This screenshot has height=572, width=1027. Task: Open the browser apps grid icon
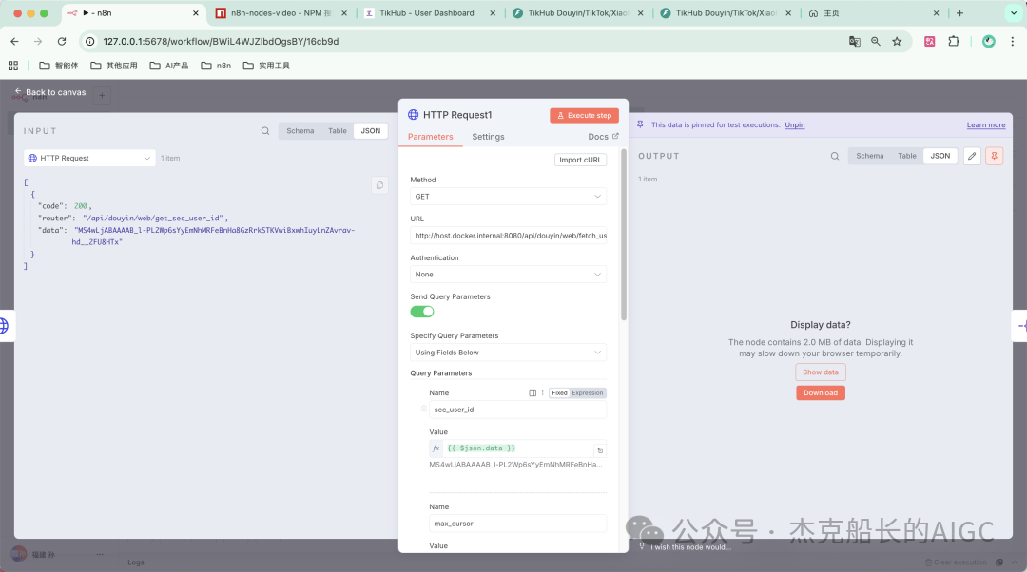pyautogui.click(x=13, y=66)
